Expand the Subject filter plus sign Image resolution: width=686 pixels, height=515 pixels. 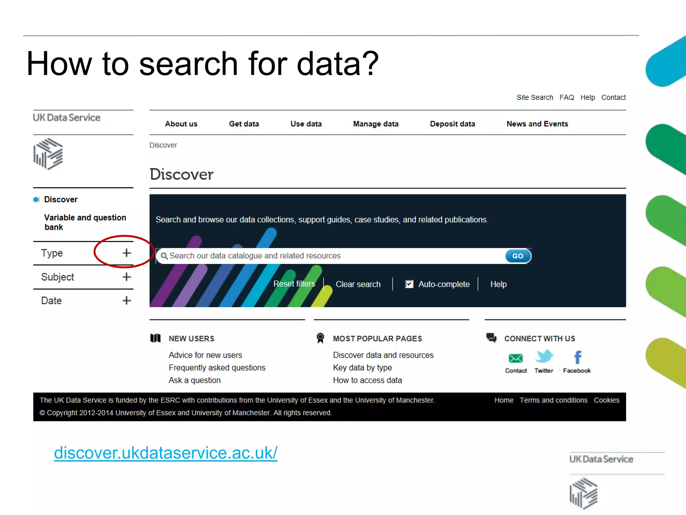127,277
